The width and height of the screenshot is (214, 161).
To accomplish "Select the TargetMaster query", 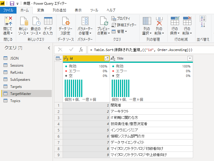I will [x=26, y=94].
